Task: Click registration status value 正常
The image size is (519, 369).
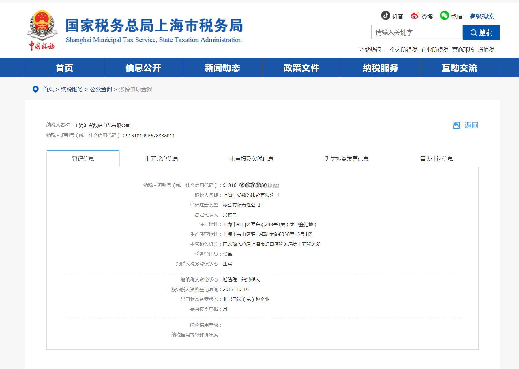Action: [227, 264]
